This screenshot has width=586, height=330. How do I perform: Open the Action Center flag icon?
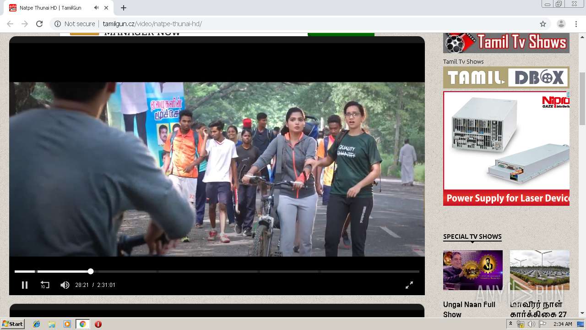(x=542, y=324)
